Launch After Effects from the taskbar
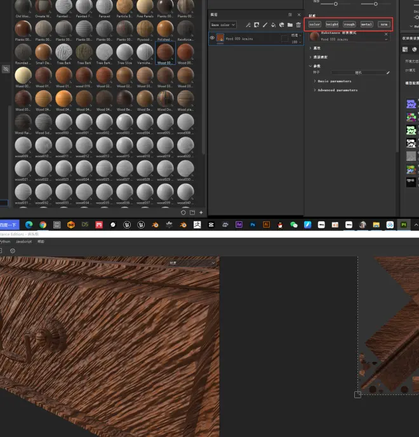Screen dimensions: 419x437 tap(239, 225)
